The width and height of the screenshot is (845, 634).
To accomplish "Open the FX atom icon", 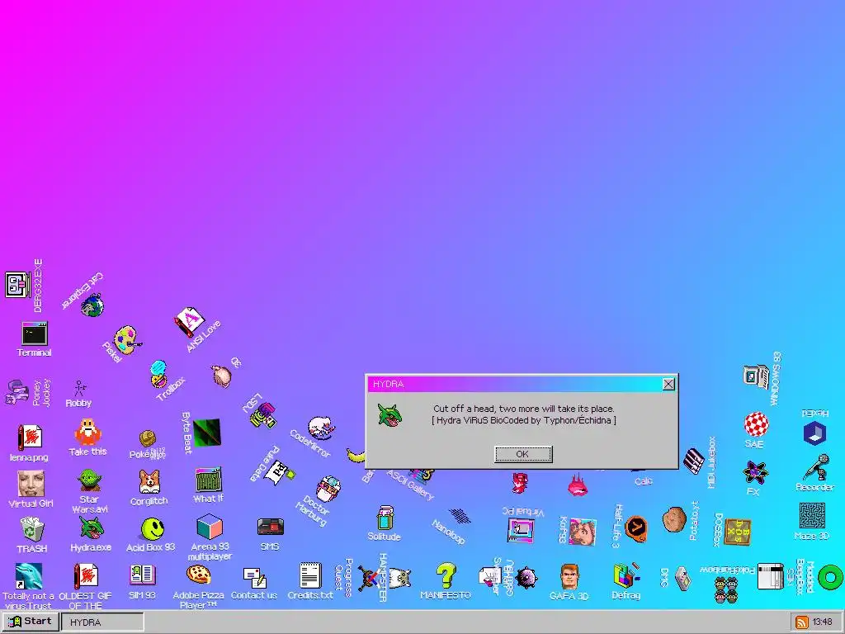I will [755, 472].
